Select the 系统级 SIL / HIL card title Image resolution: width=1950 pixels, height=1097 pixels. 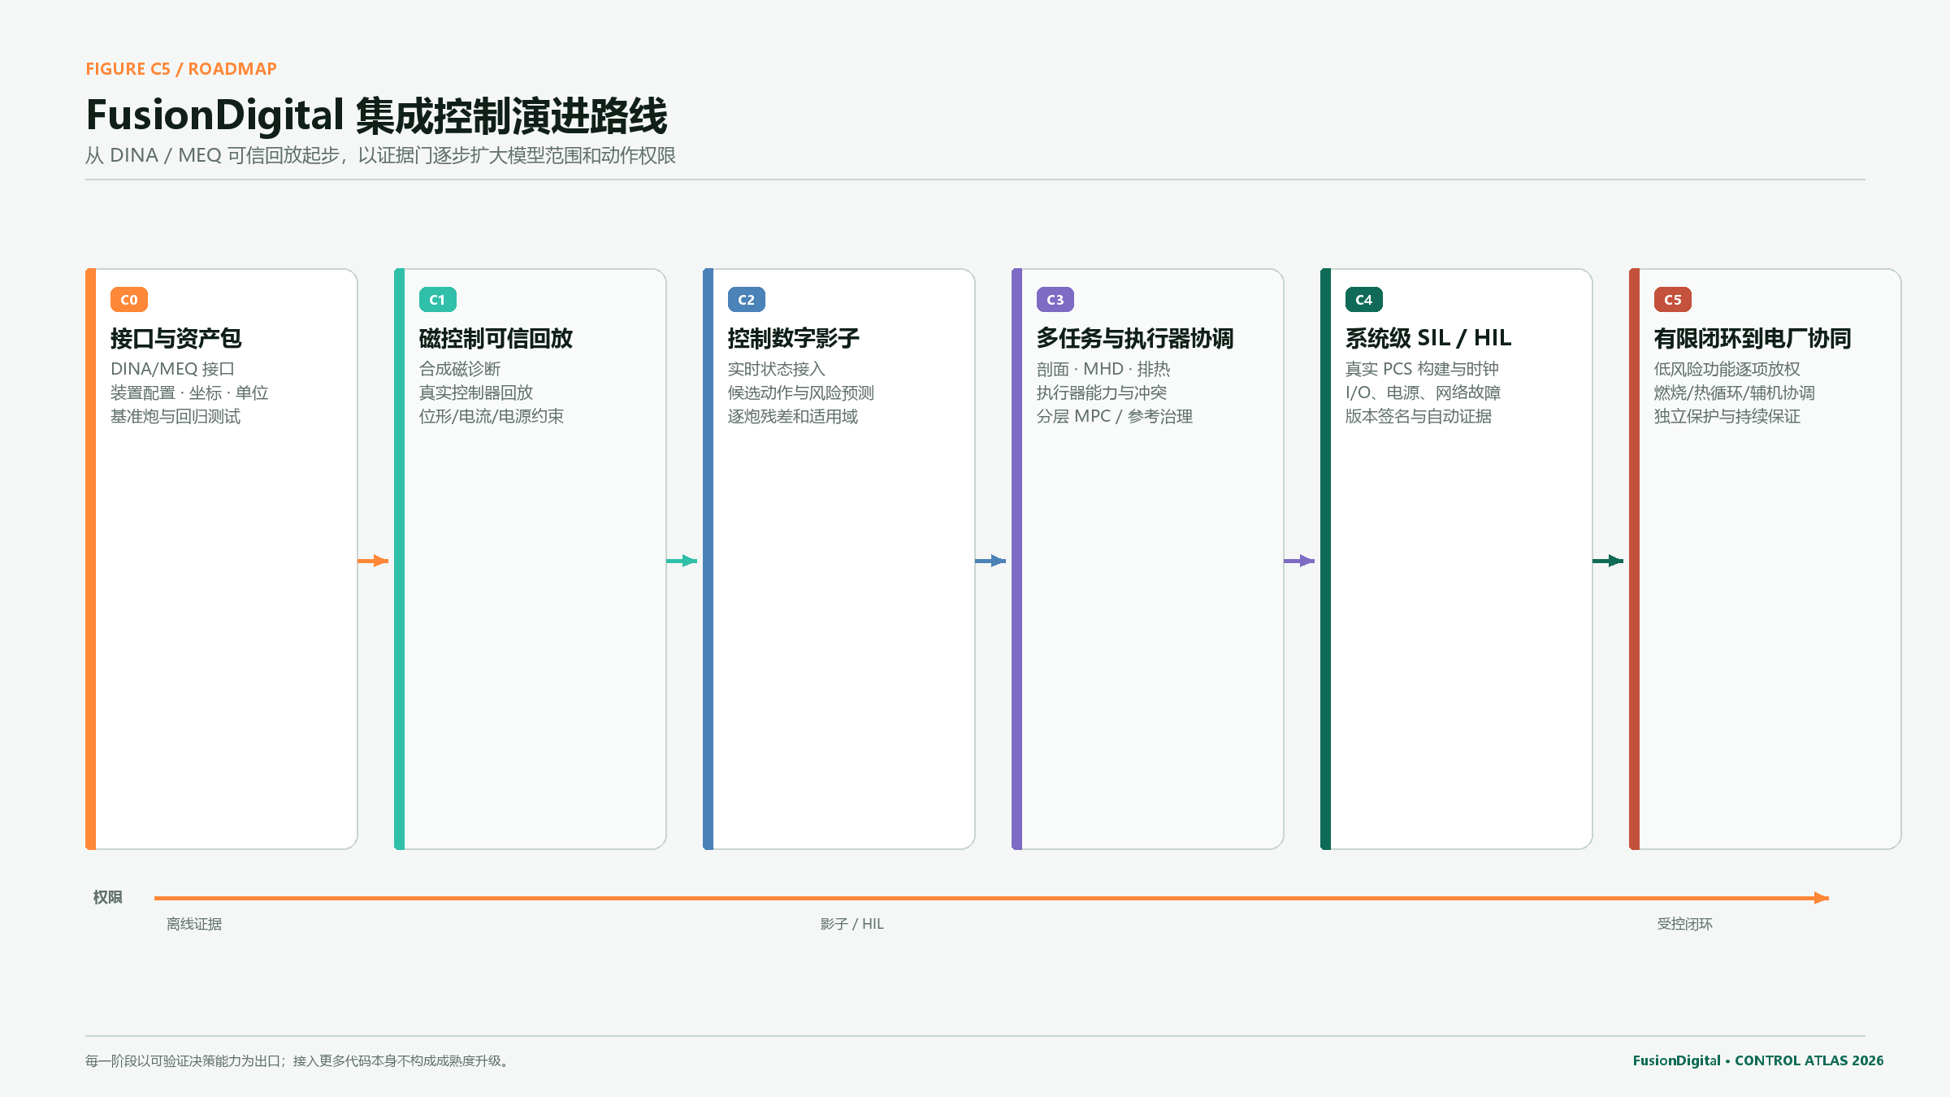click(x=1428, y=338)
